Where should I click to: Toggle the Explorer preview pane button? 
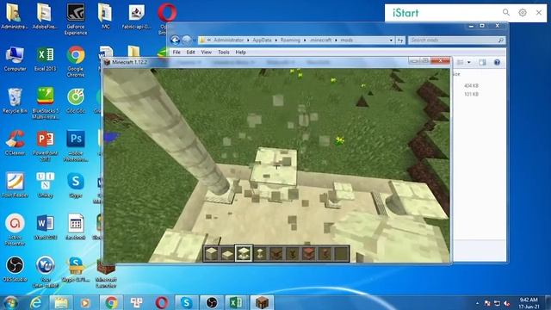pos(482,63)
